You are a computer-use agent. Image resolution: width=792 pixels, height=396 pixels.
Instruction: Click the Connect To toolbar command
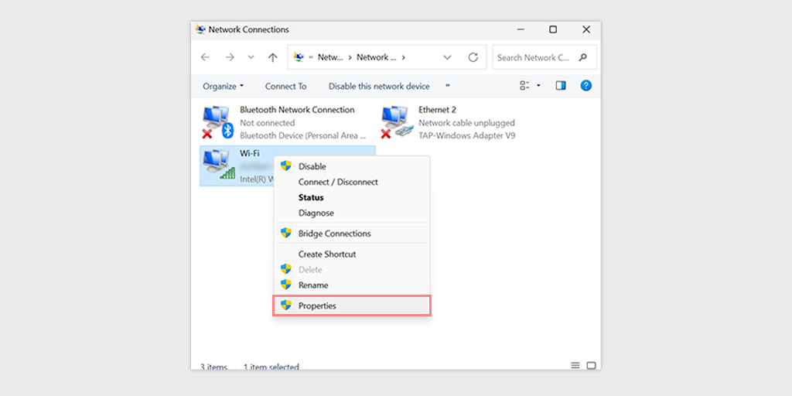click(286, 87)
